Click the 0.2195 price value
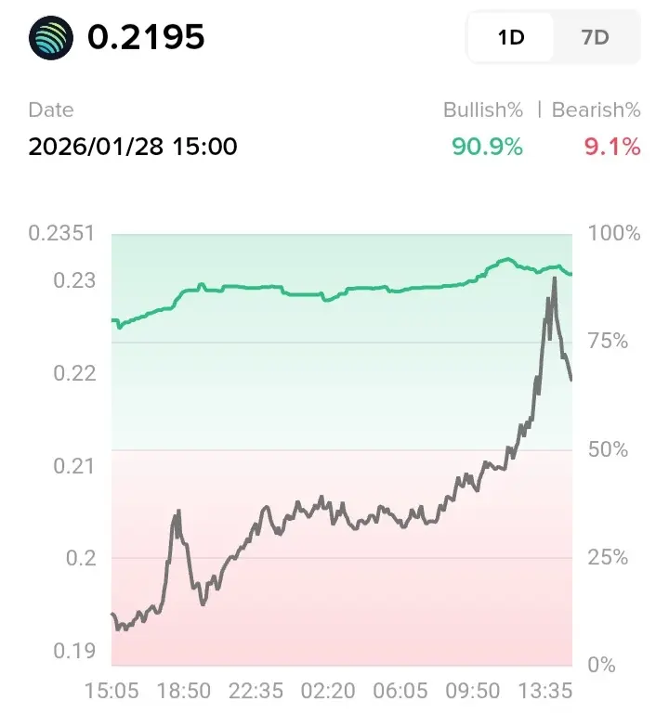The height and width of the screenshot is (713, 669). tap(146, 37)
